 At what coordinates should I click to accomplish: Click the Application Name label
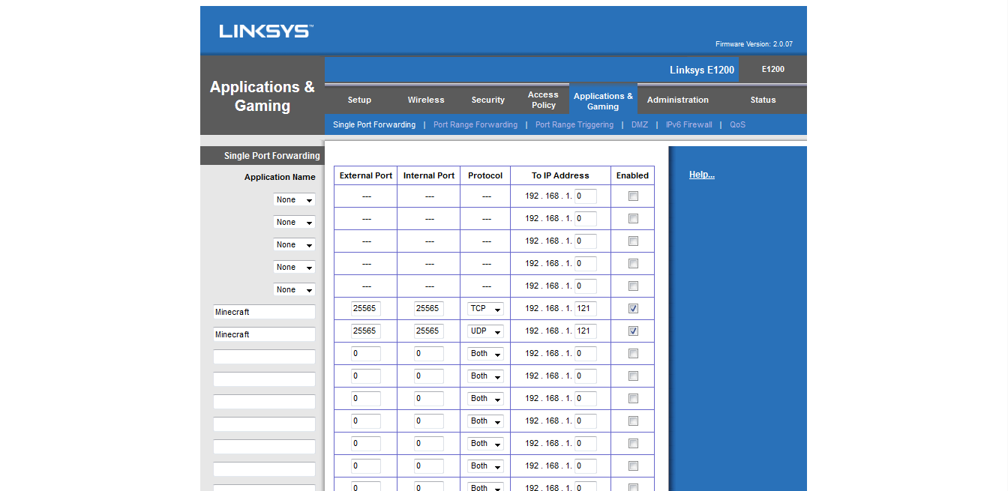point(280,177)
